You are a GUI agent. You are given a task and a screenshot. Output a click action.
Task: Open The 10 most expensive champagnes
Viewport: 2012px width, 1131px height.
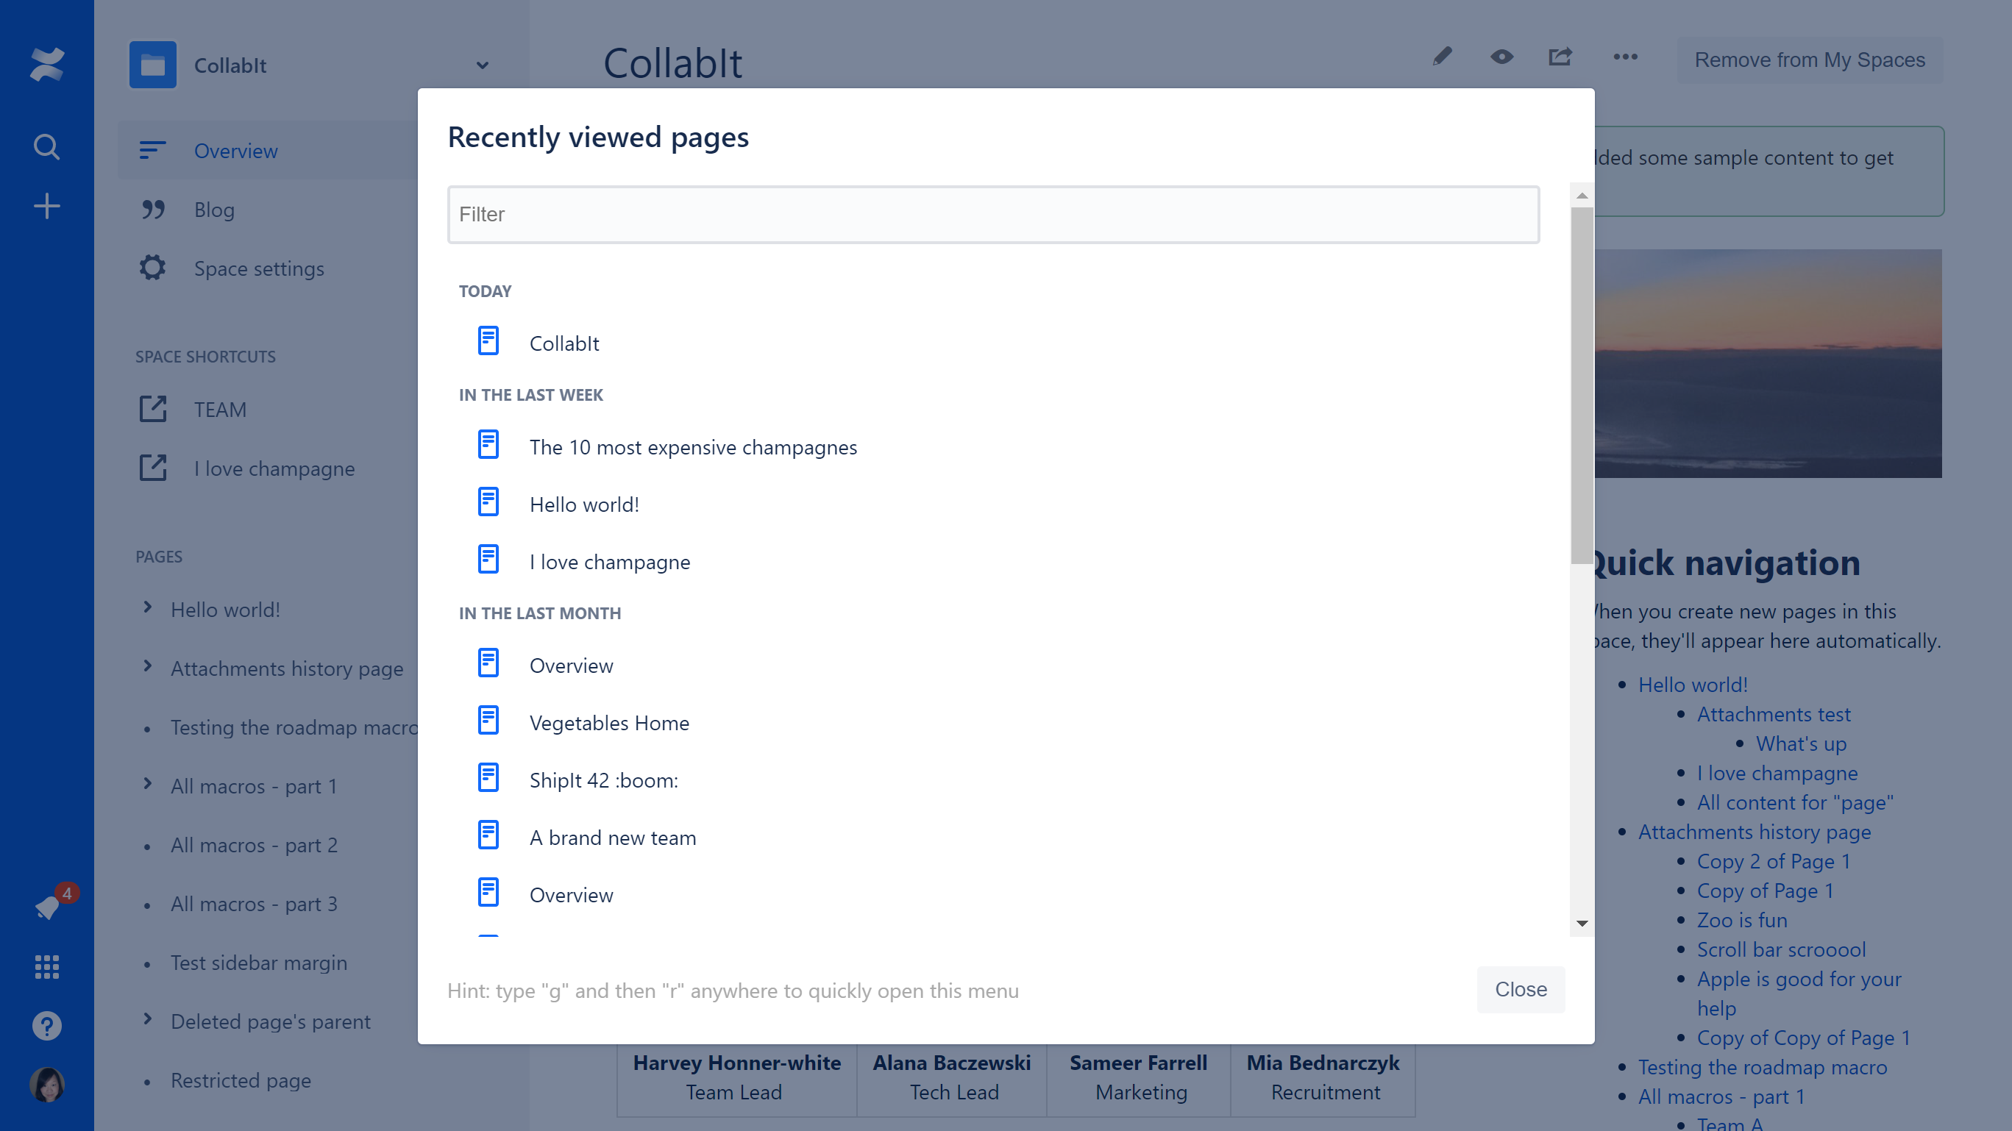(x=693, y=447)
